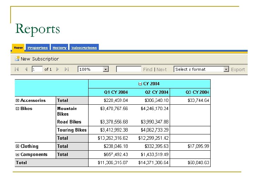Click the $3,378,556.68 Road Bikes cell
This screenshot has width=254, height=191.
pyautogui.click(x=114, y=122)
